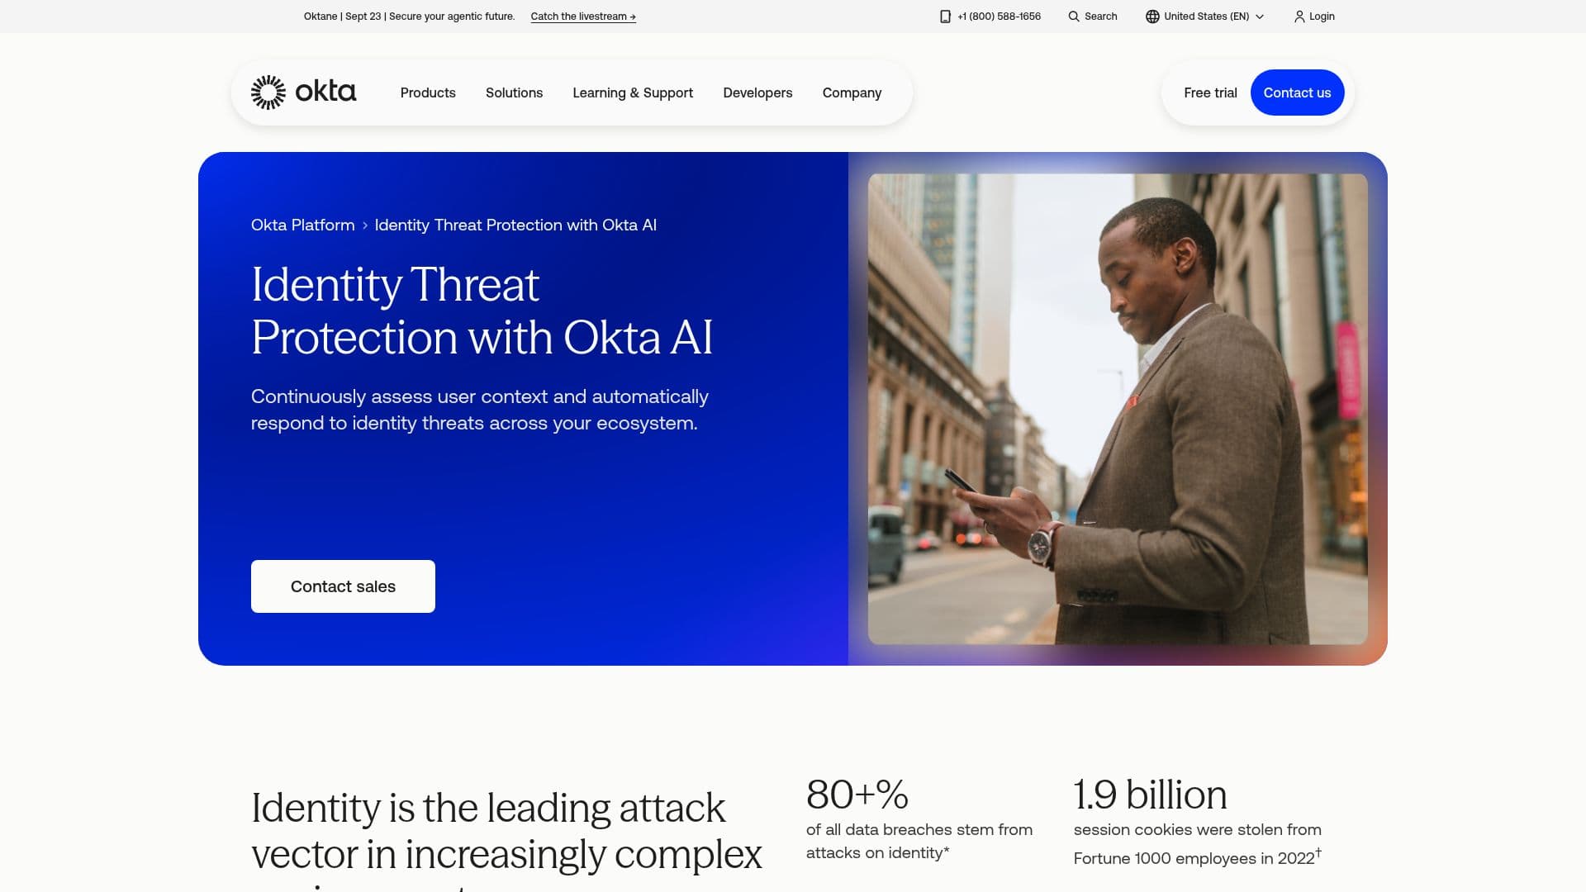This screenshot has width=1586, height=892.
Task: Click the Login text
Action: tap(1322, 17)
